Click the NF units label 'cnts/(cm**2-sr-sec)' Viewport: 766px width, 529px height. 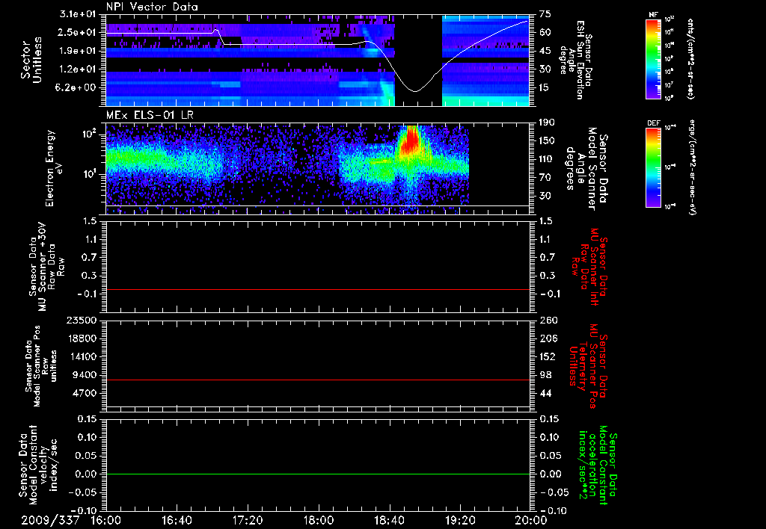click(690, 58)
